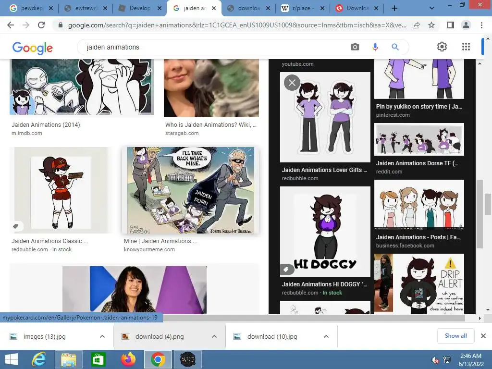Click the main page vertical scrollbar
This screenshot has height=369, width=492.
coord(487,204)
